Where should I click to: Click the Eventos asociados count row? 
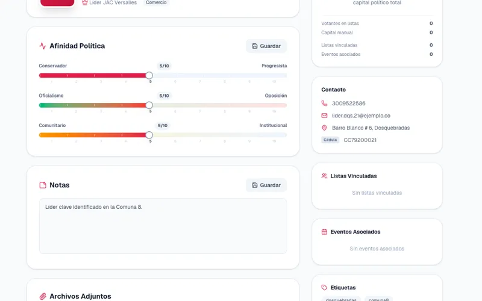(x=377, y=54)
